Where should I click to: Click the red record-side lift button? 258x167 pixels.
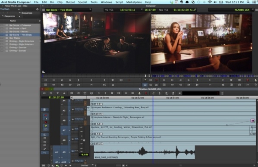tap(248, 80)
